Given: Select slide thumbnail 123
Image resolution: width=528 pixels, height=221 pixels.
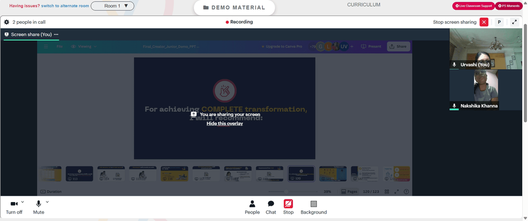Looking at the screenshot, I should pyautogui.click(x=397, y=174).
